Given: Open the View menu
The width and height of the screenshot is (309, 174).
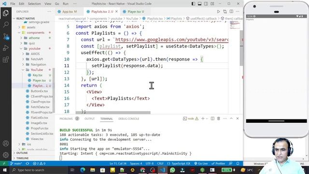Looking at the screenshot, I should pos(48,4).
